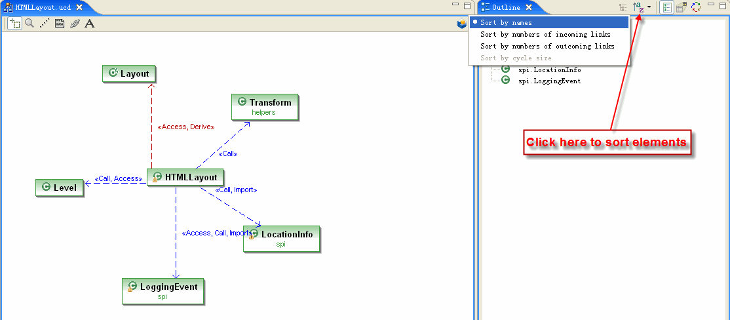730x320 pixels.
Task: Select the HTMLLayout class node
Action: (185, 178)
